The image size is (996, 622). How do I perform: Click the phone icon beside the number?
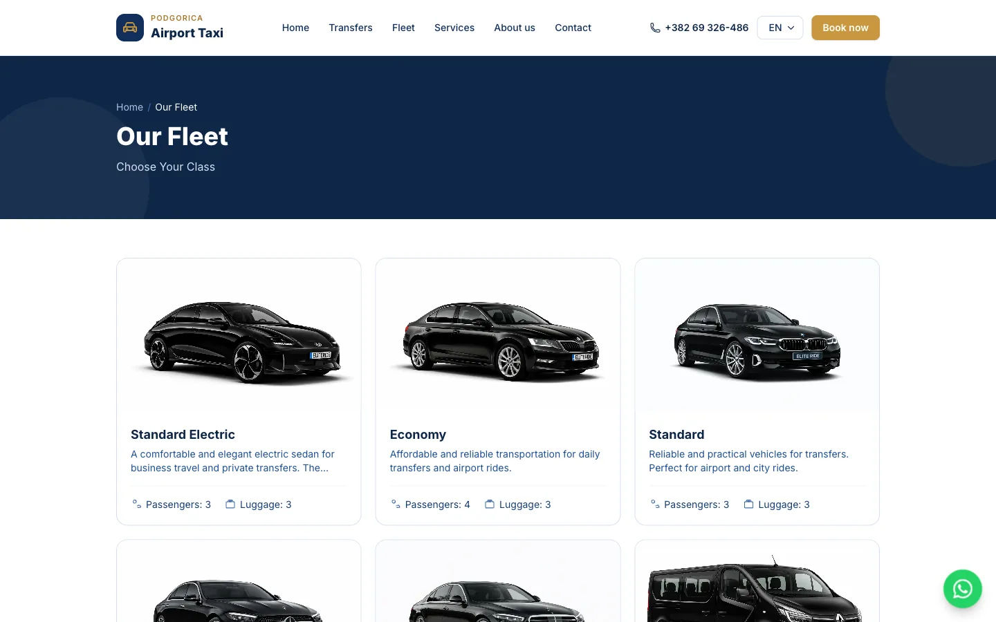pos(655,28)
